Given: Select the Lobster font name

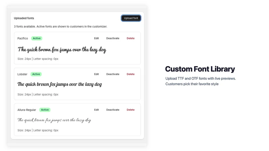Looking at the screenshot, I should [x=22, y=74].
